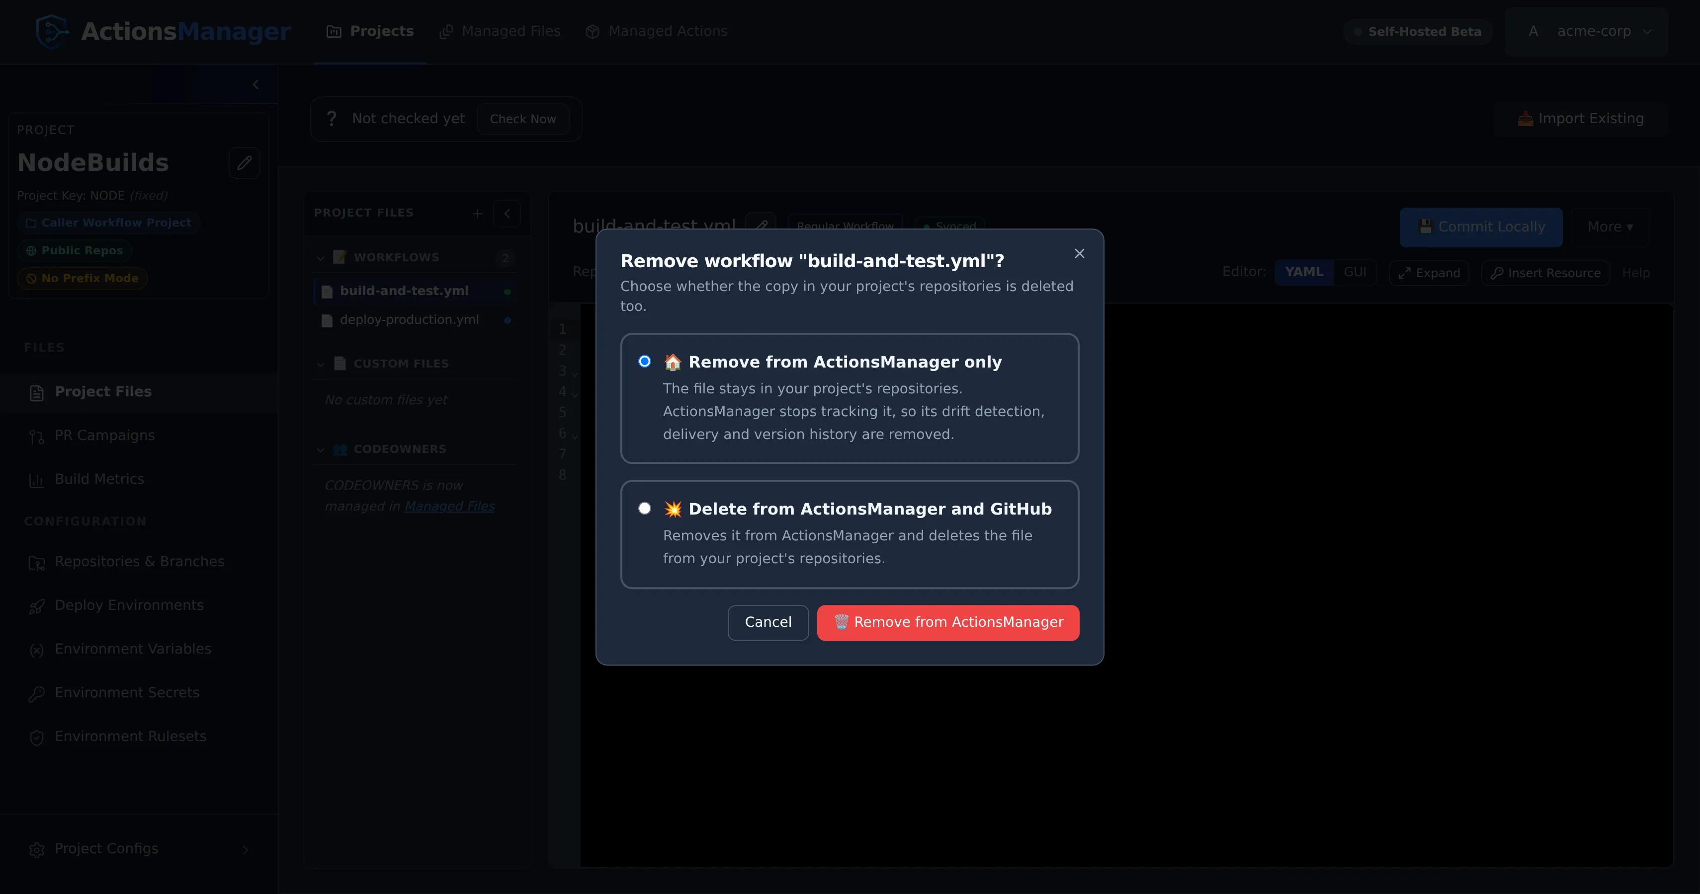The width and height of the screenshot is (1700, 894).
Task: Open Repositories & Branches settings
Action: 139,562
